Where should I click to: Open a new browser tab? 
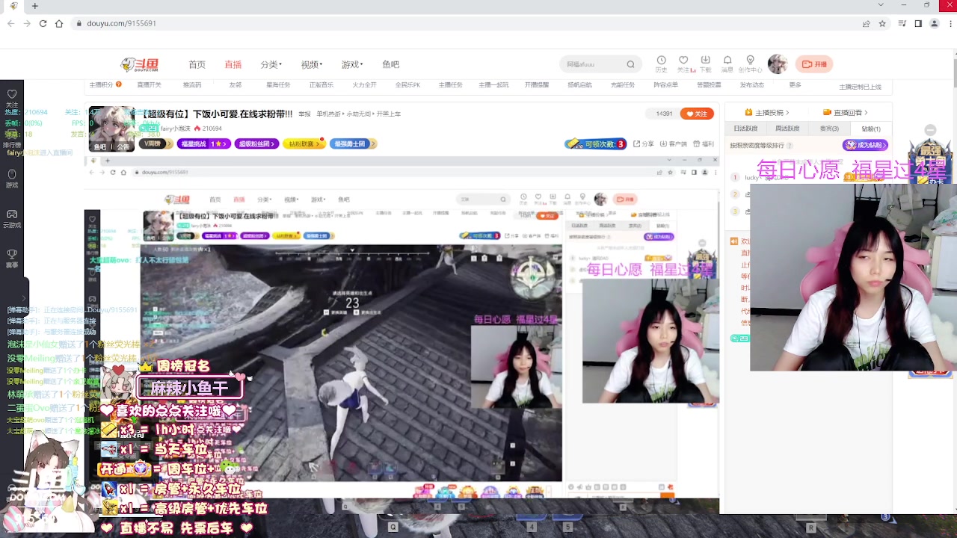34,6
